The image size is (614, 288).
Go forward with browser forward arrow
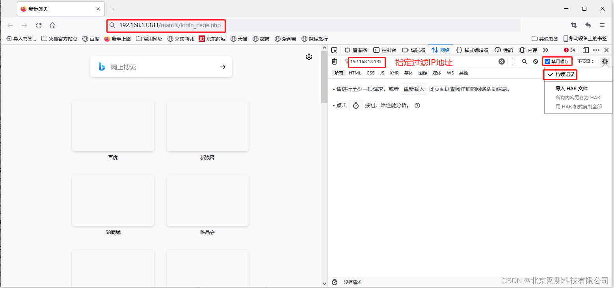coord(24,25)
